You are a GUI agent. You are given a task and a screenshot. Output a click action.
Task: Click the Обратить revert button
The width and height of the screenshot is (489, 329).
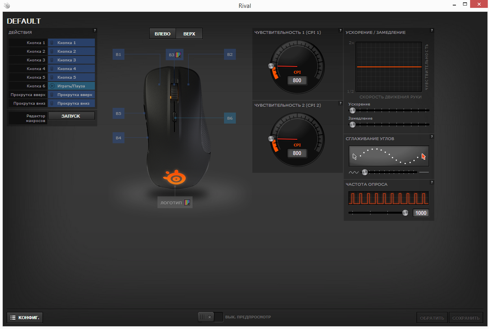(x=432, y=318)
